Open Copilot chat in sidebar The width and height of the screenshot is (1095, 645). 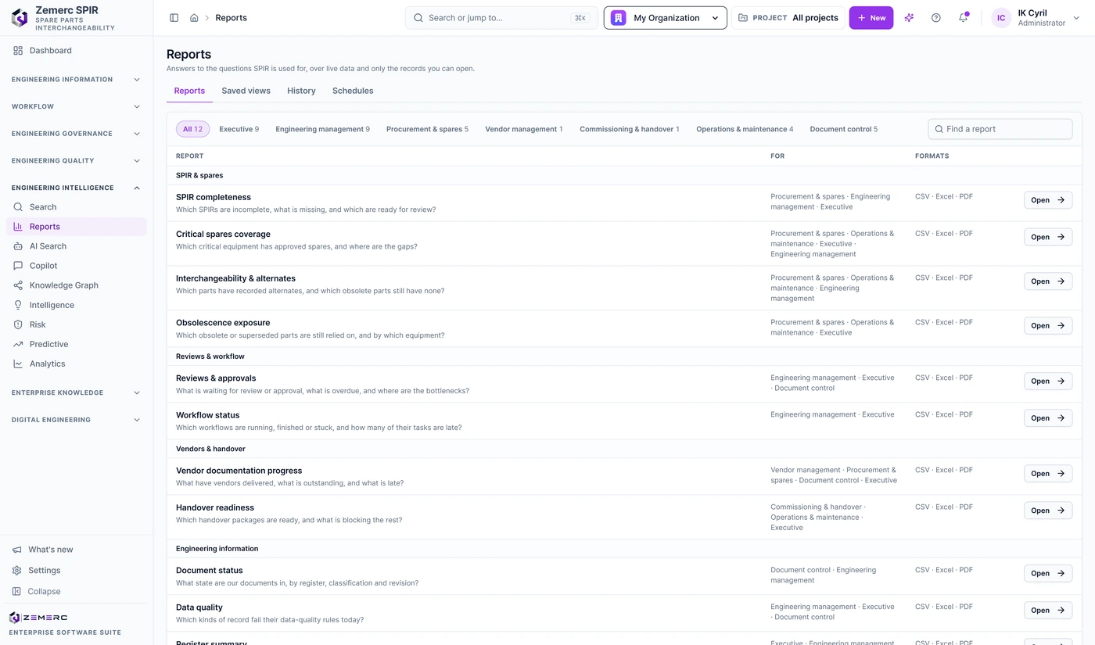point(77,266)
